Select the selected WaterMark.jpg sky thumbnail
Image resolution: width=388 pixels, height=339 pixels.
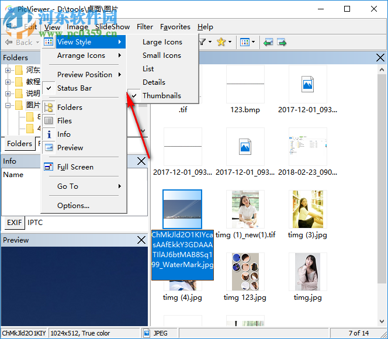182,209
